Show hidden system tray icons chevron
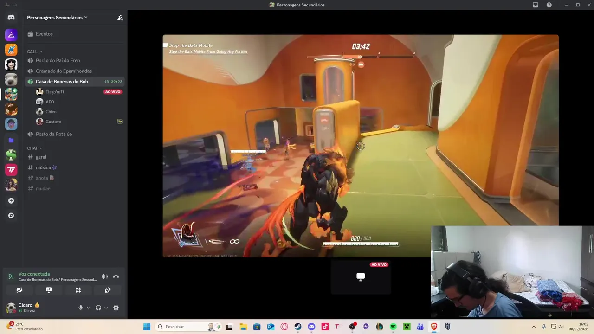Viewport: 594px width, 334px height. pyautogui.click(x=534, y=327)
